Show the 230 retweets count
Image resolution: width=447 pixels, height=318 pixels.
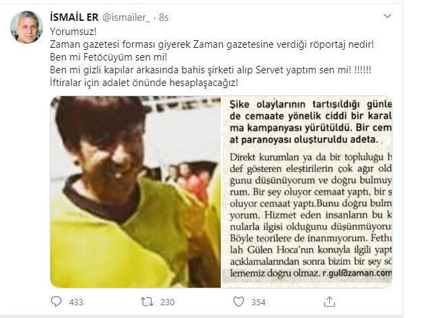[168, 302]
